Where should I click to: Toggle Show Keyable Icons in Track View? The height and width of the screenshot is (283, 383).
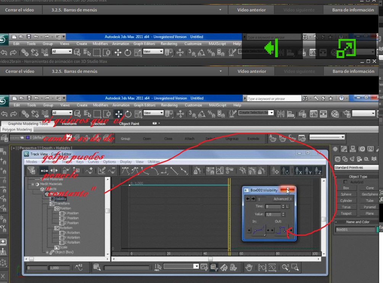click(229, 170)
